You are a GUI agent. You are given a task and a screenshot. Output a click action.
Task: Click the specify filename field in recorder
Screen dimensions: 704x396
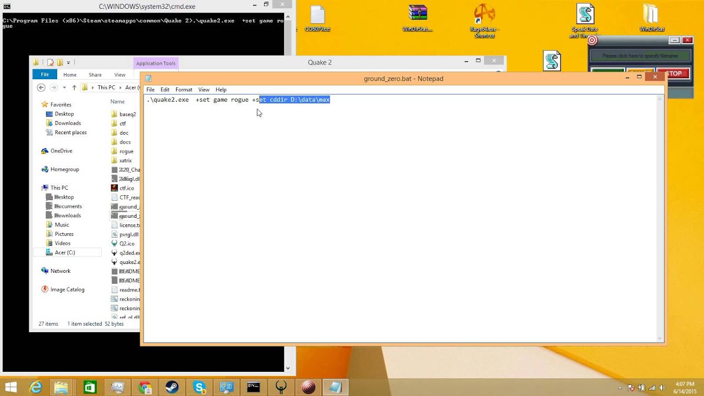[x=640, y=56]
